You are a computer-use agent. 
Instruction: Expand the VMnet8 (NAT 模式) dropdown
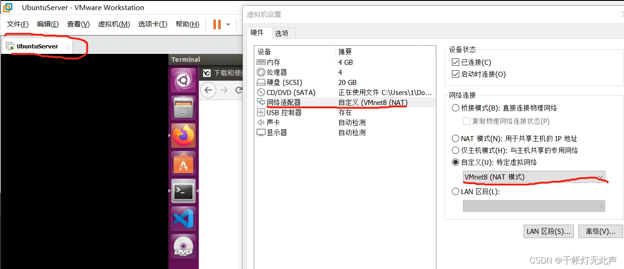point(534,177)
